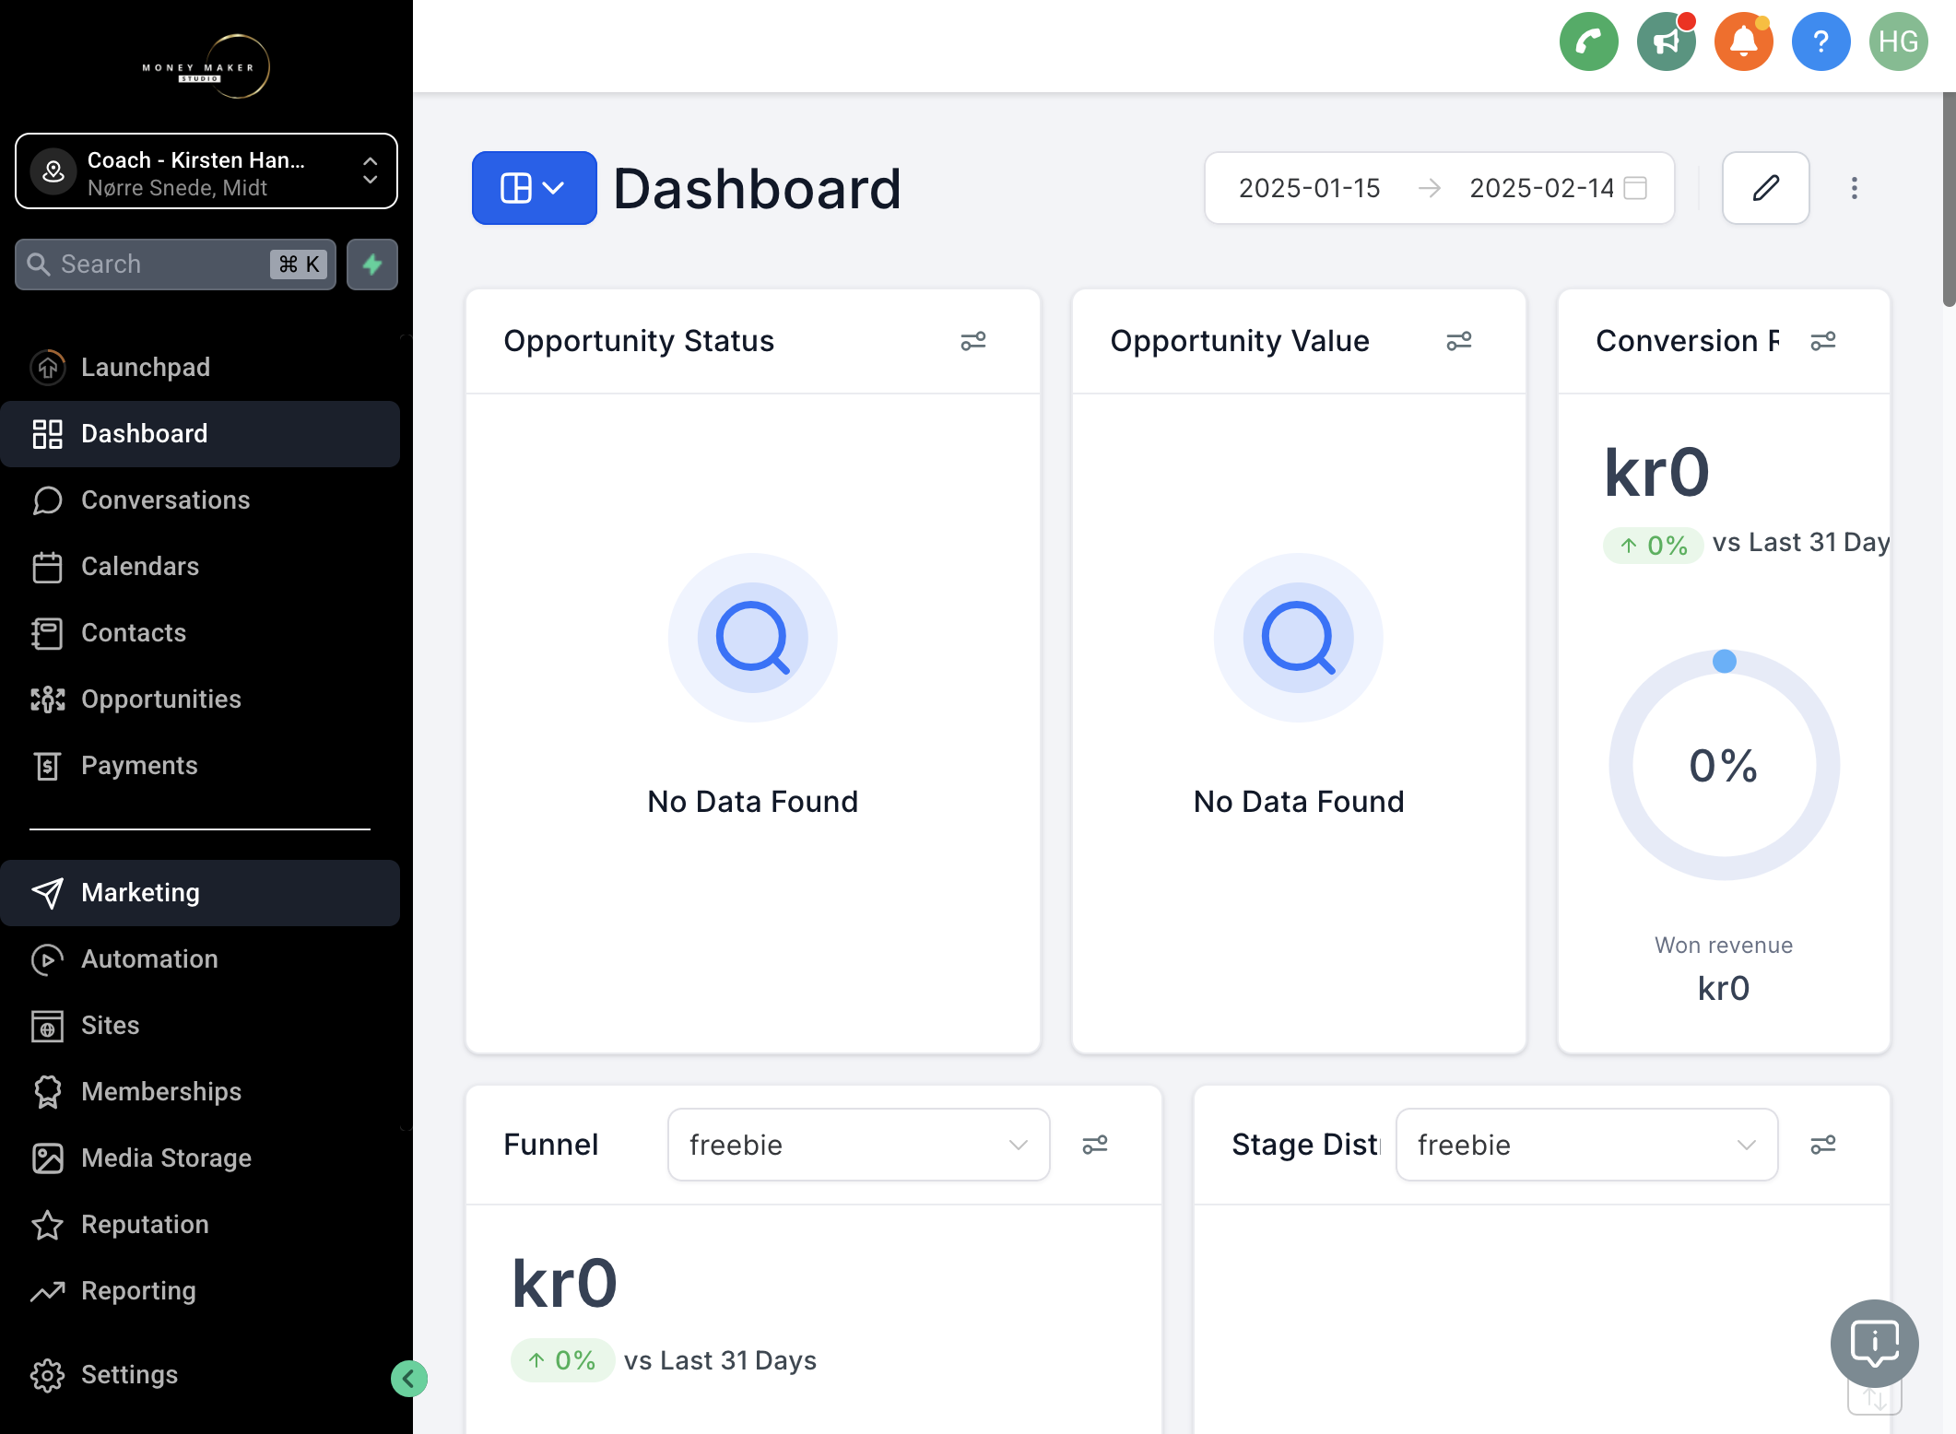Viewport: 1956px width, 1434px height.
Task: Click the calendar icon in date range
Action: 1635,188
